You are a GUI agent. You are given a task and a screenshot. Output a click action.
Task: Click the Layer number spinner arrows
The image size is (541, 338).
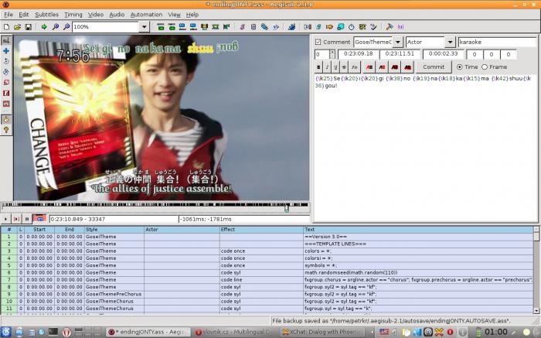332,54
